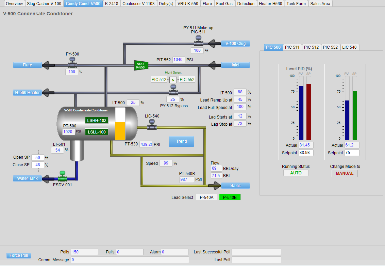Select the PIC 552 controller tab
Screen dimensions: 385x266
click(330, 47)
